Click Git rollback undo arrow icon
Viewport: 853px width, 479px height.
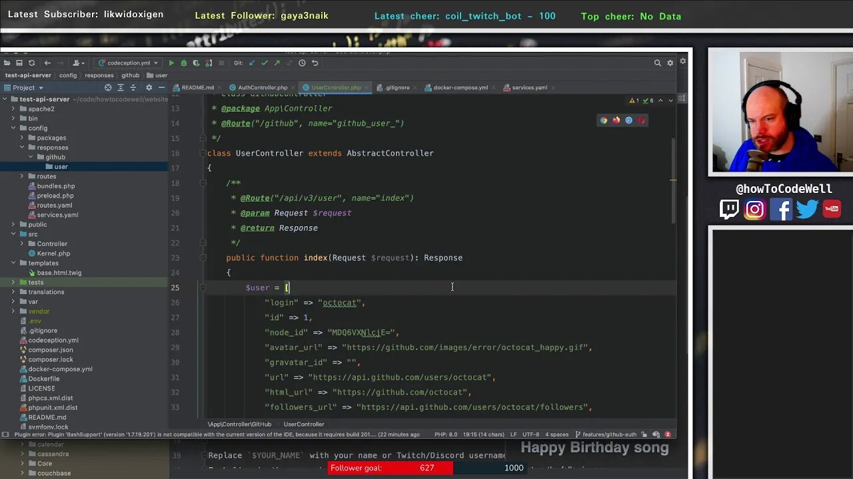point(315,63)
